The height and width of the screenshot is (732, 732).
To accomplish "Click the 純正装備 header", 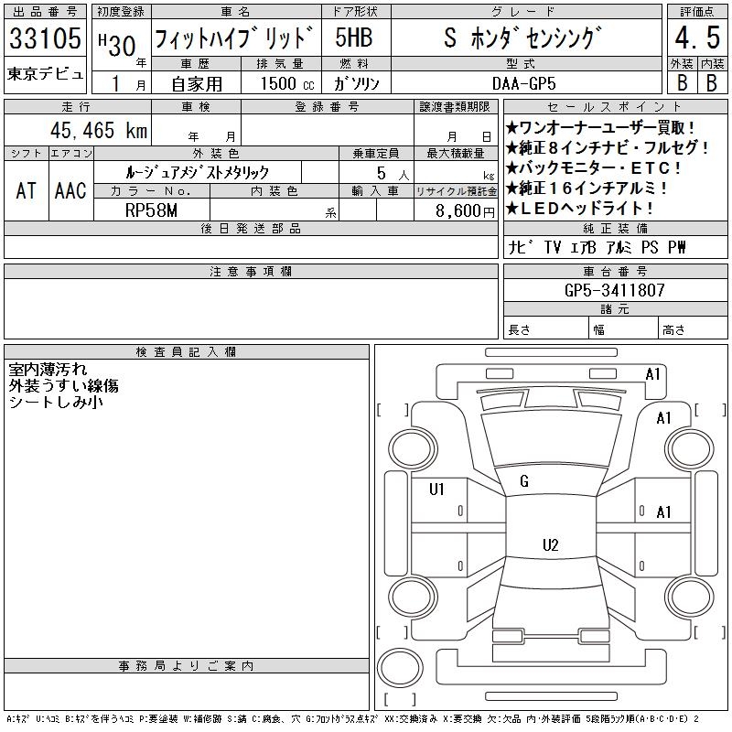I will (x=615, y=228).
